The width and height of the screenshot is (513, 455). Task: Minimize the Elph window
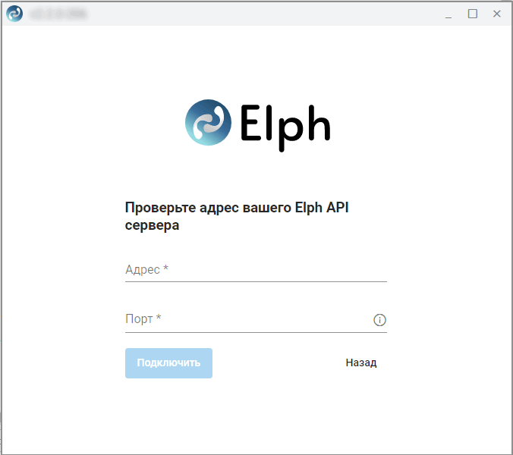coord(448,14)
